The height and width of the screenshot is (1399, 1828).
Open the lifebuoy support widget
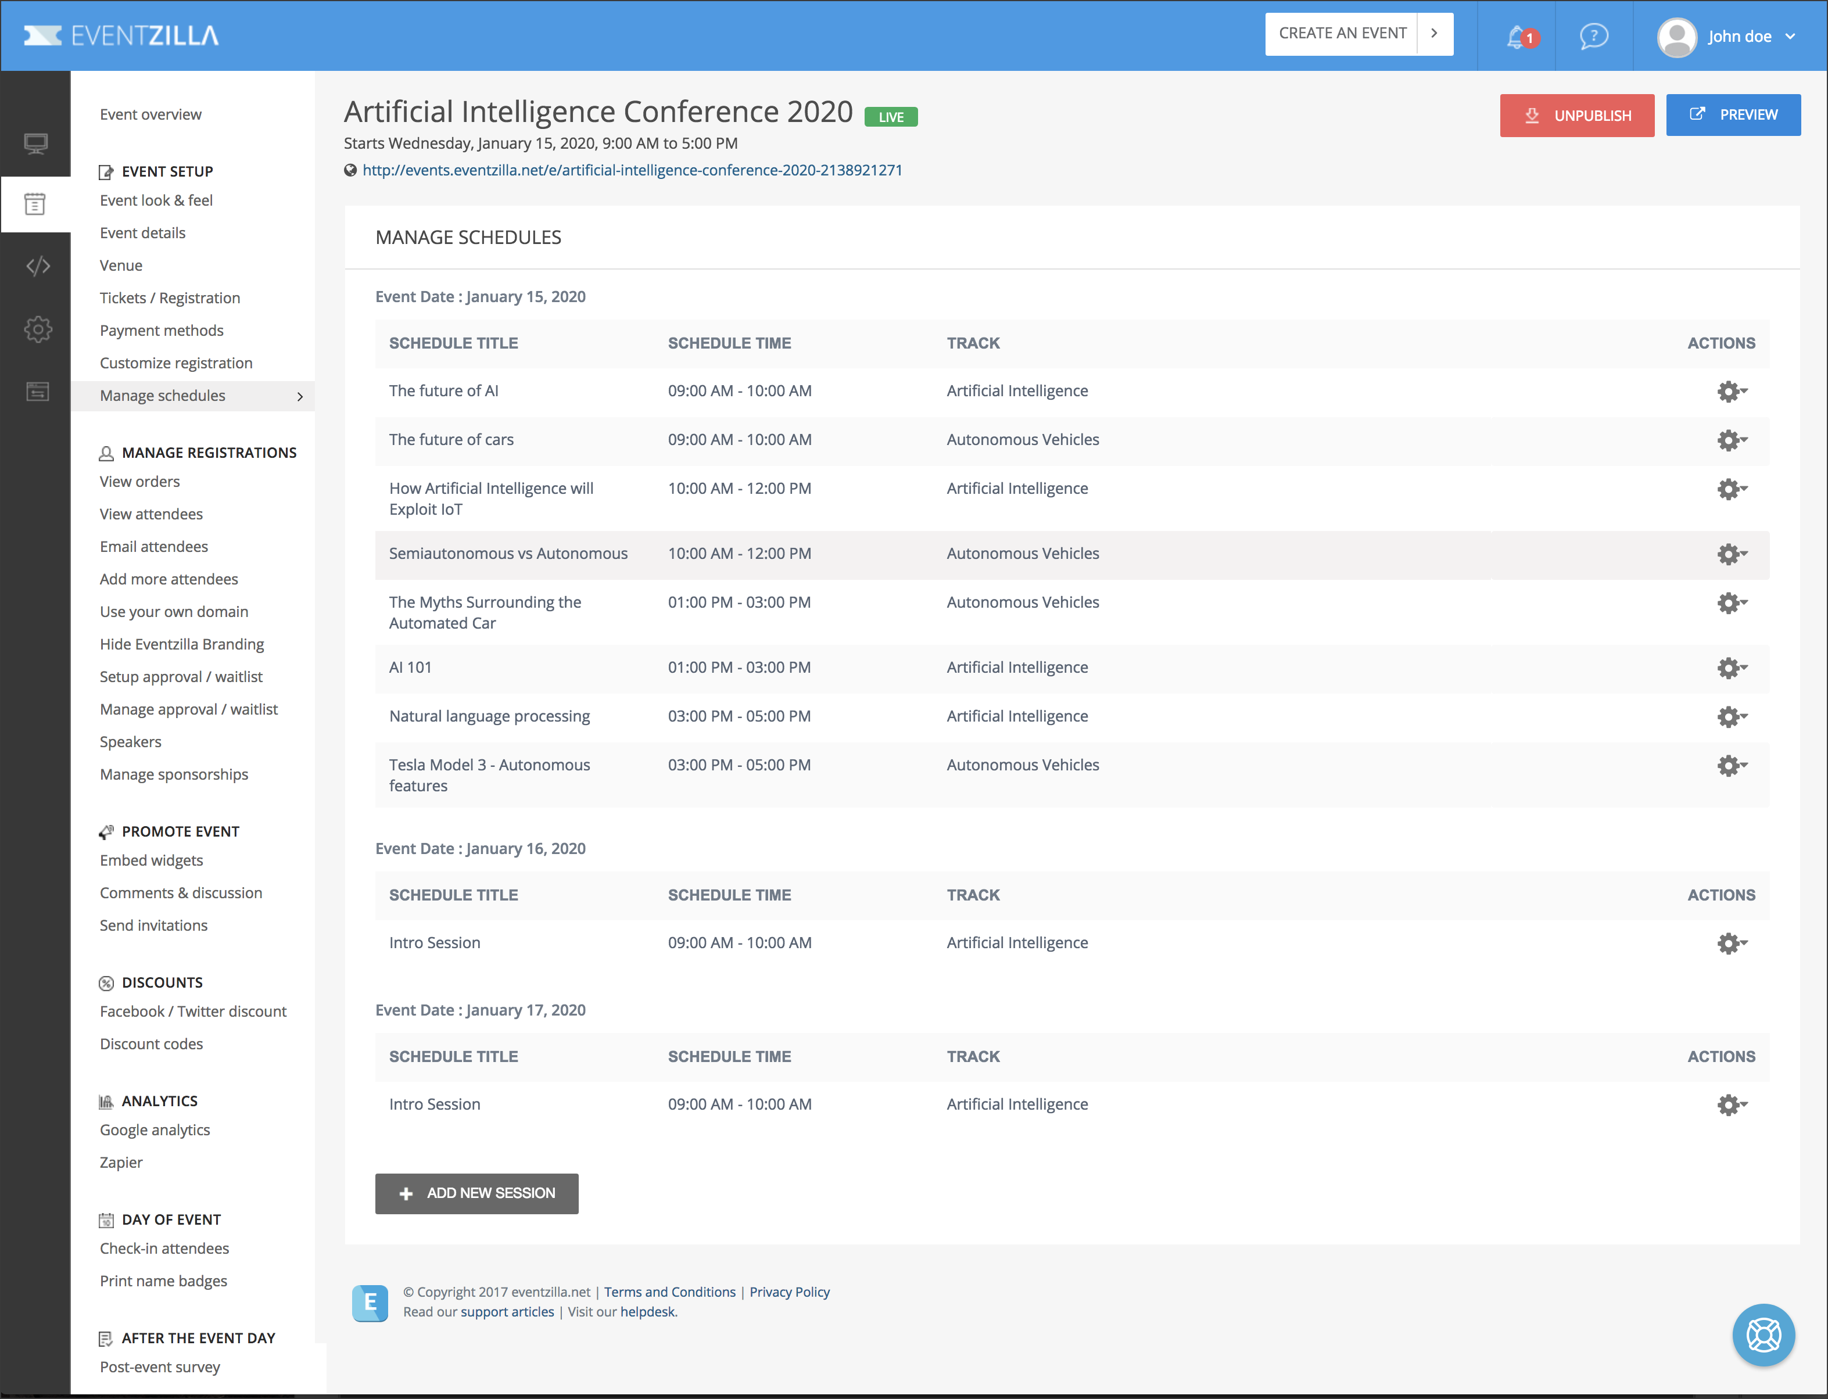1763,1335
